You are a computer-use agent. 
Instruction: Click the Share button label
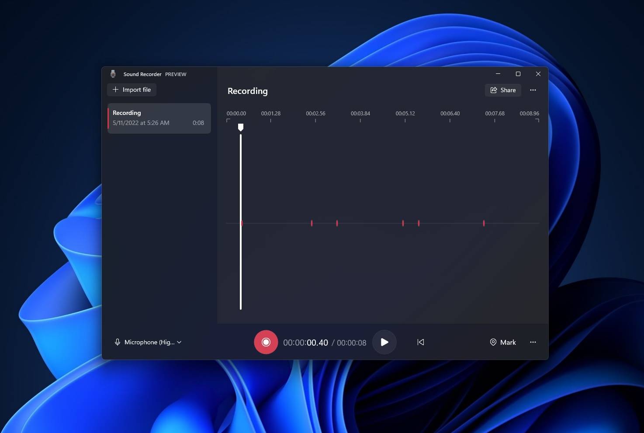click(508, 90)
